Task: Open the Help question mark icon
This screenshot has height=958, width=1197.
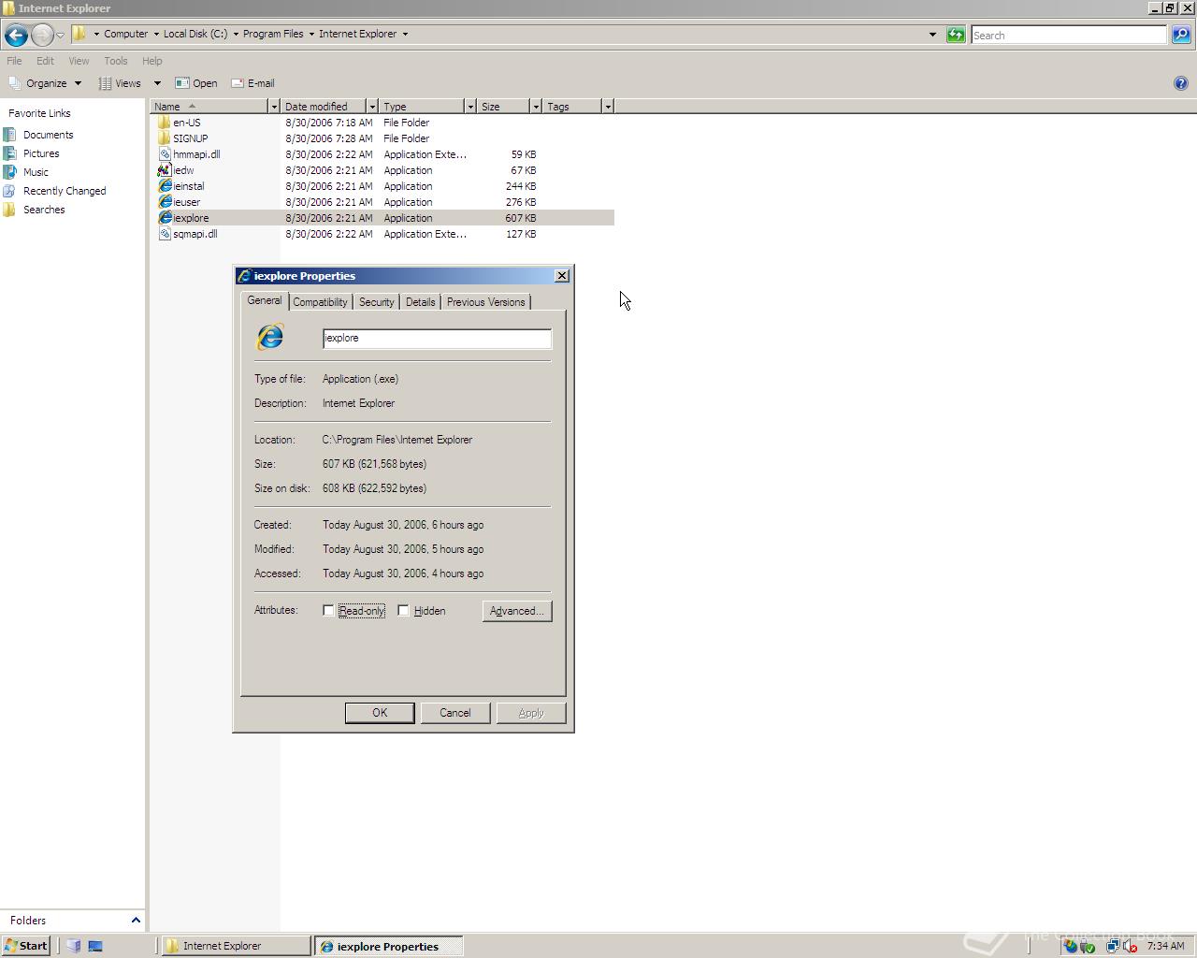Action: (x=1180, y=83)
